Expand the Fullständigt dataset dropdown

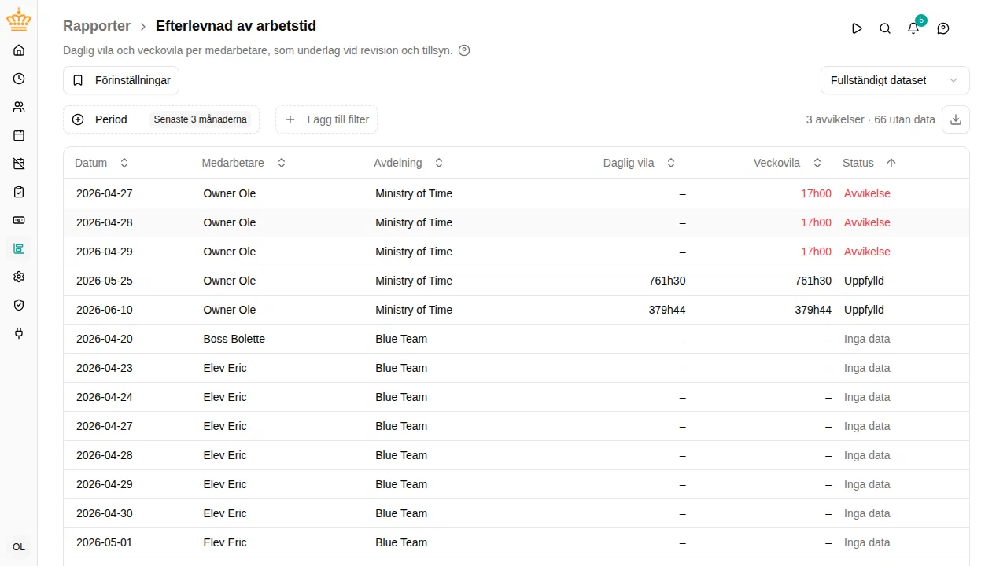click(894, 80)
